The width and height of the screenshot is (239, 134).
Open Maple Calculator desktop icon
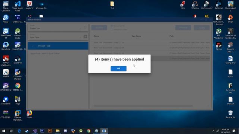(6, 6)
